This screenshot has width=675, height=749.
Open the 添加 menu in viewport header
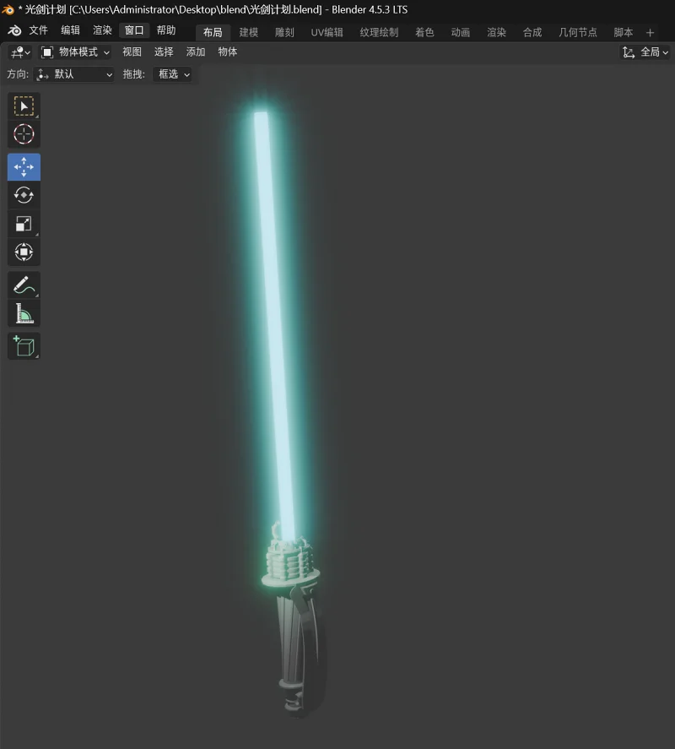(x=196, y=52)
